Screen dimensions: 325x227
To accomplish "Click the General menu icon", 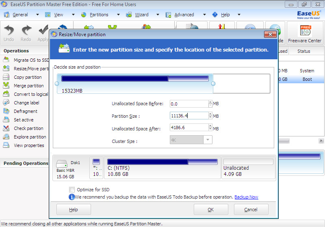I will [6, 15].
